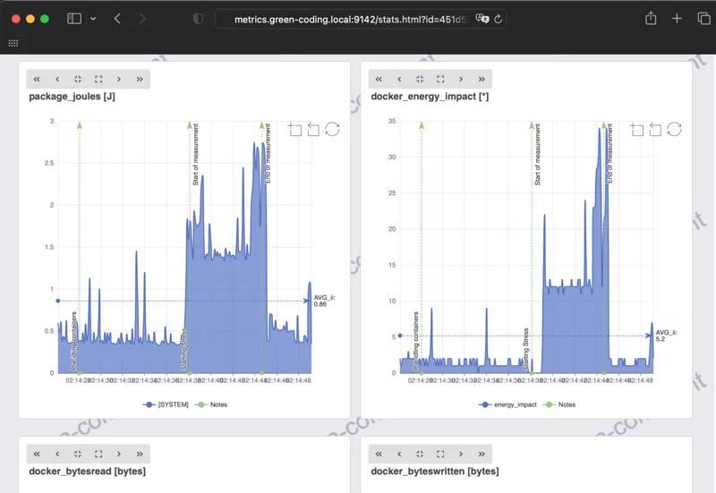Move docker_byteswritten chart one step left
The image size is (716, 493).
(399, 454)
